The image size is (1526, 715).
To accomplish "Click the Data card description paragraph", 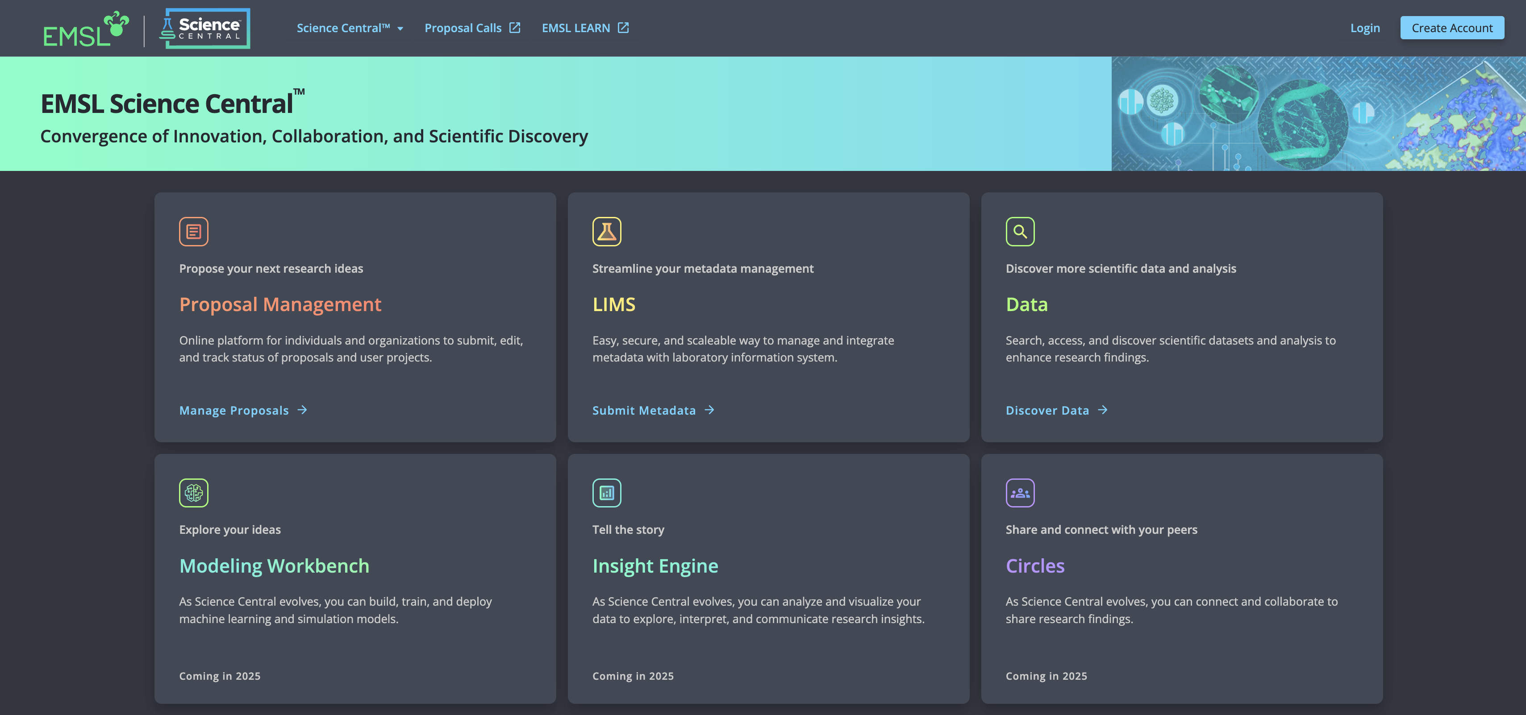I will 1171,349.
